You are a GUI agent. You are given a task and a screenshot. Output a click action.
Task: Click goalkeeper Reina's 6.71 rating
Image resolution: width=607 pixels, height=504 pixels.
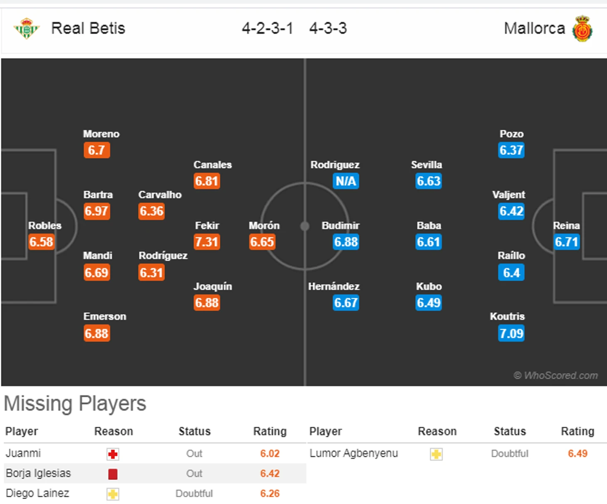pos(567,242)
